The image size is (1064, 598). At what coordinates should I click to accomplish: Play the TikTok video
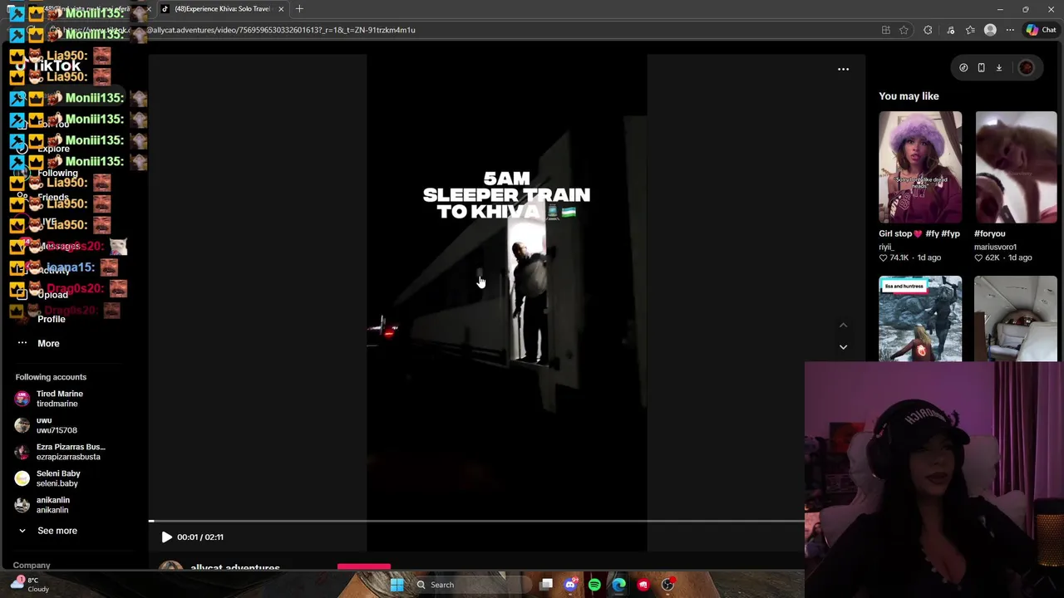tap(166, 537)
